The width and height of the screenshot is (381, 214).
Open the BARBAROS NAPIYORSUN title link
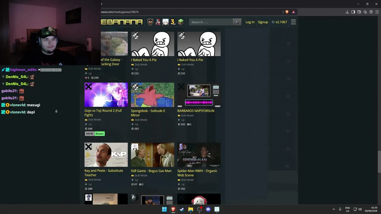click(x=196, y=111)
